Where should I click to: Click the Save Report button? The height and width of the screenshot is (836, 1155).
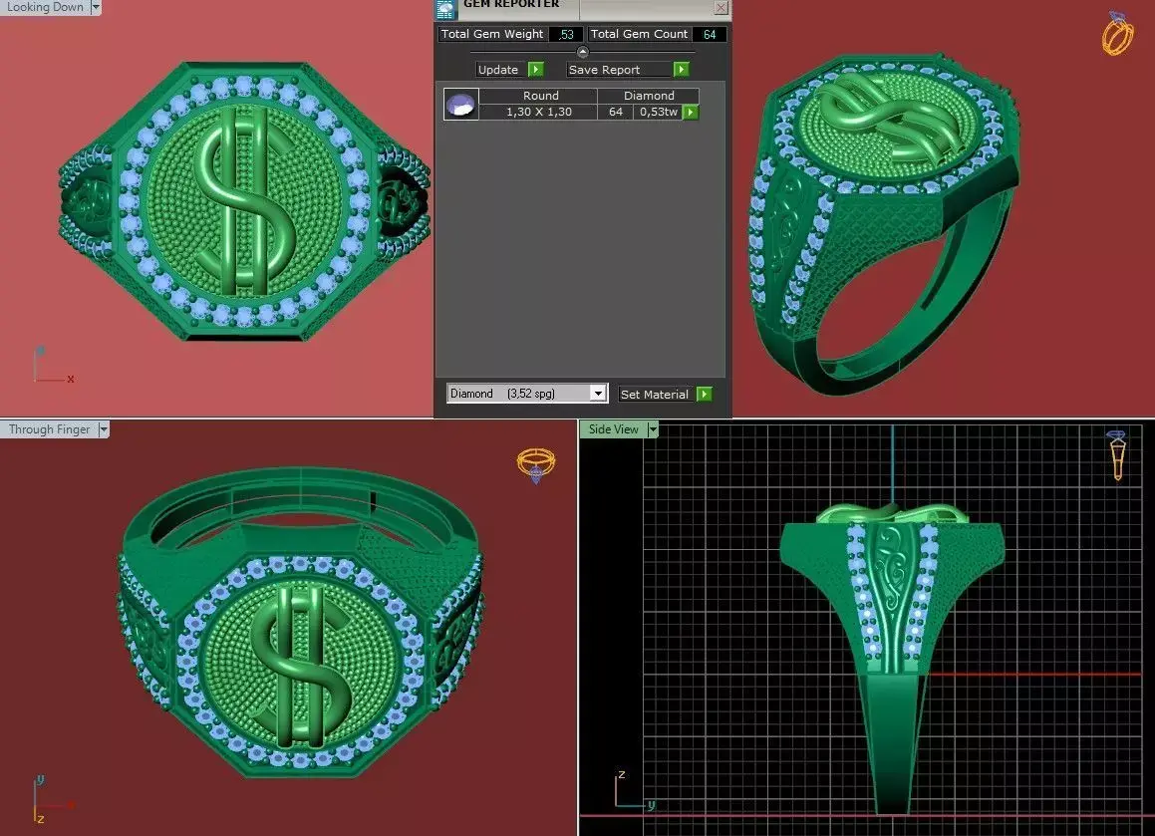click(617, 69)
